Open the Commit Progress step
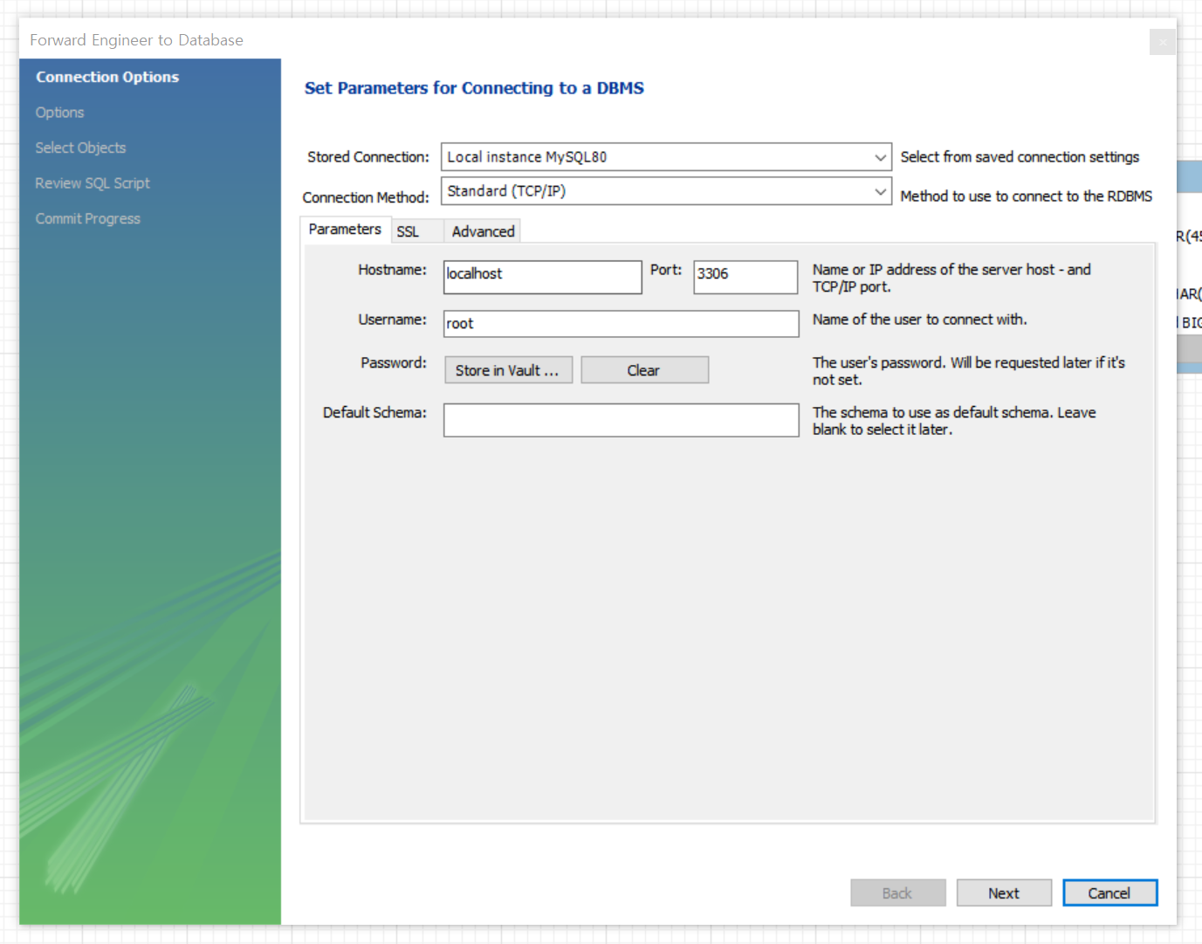 point(87,218)
